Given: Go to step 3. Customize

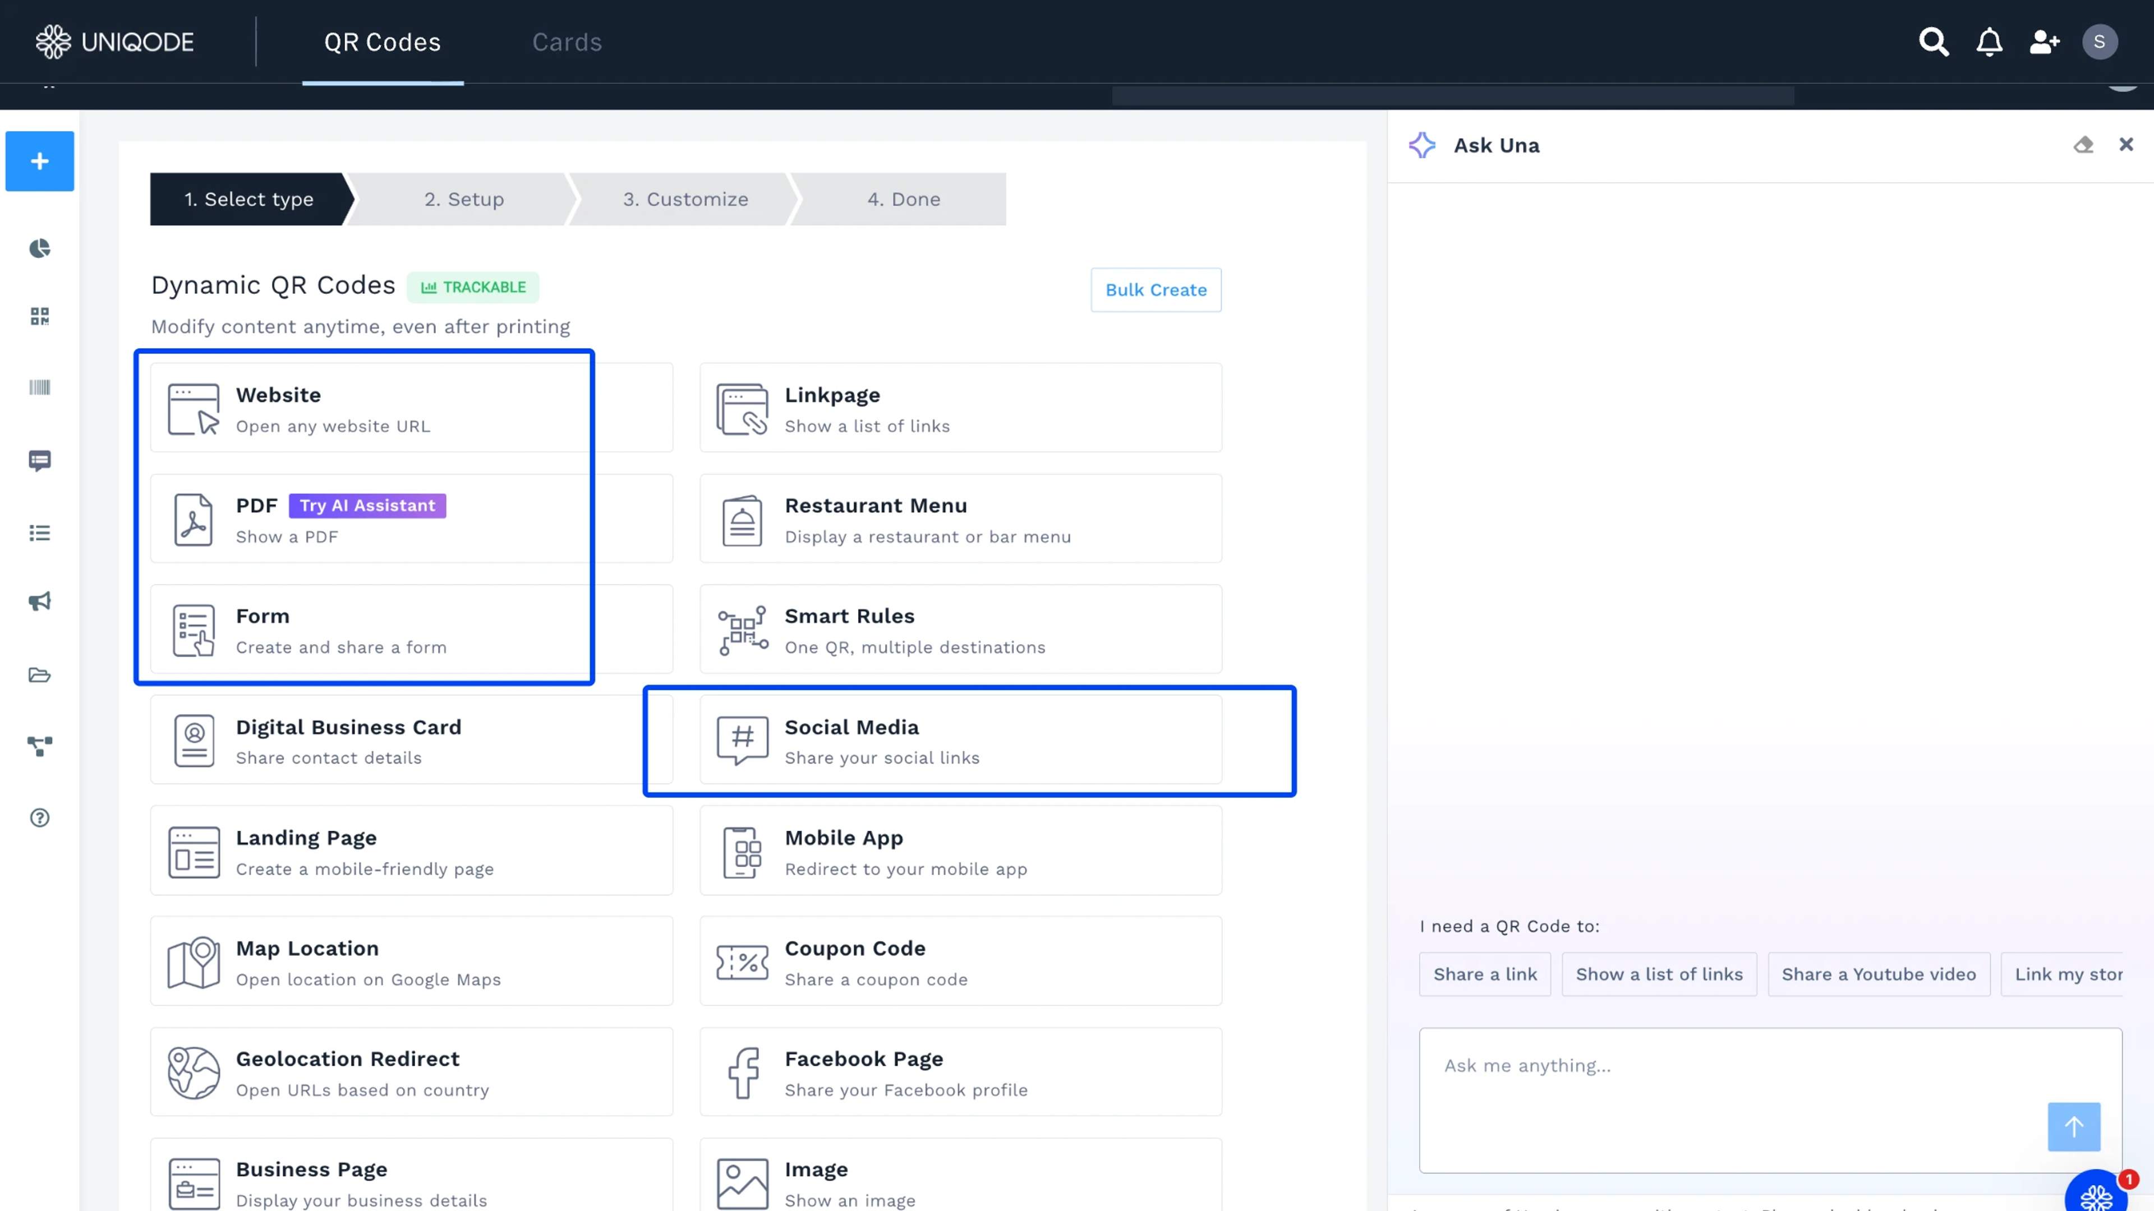Looking at the screenshot, I should click(685, 199).
